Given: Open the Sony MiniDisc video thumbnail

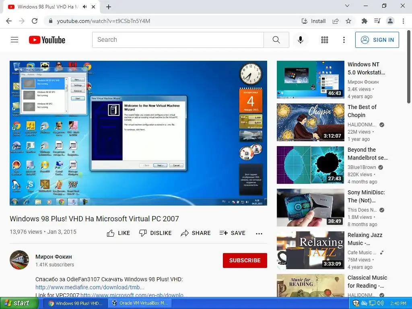Looking at the screenshot, I should [310, 208].
